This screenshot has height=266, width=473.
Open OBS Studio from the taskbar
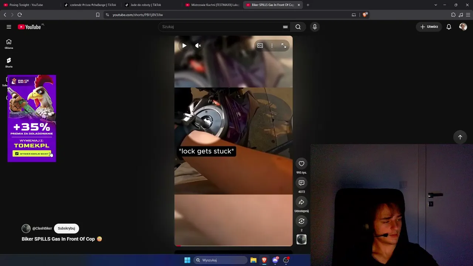(286, 260)
